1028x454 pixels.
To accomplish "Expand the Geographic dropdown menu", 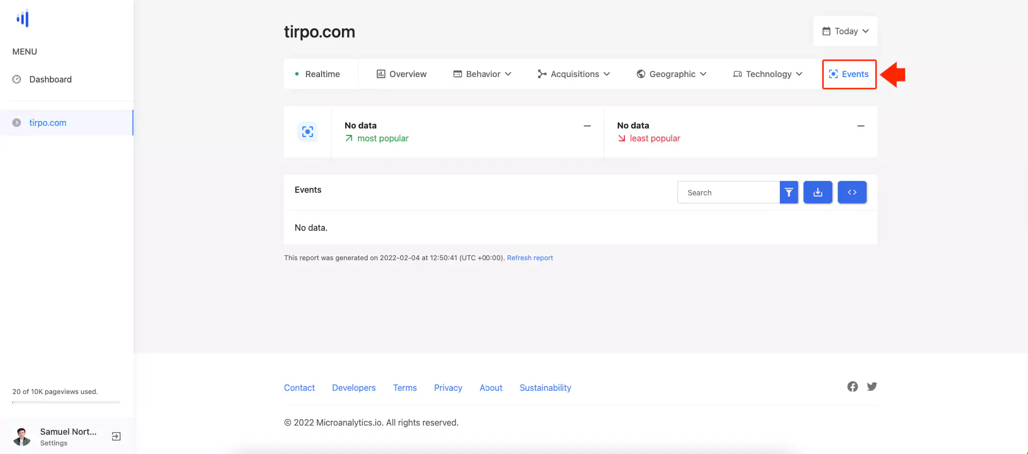I will click(x=672, y=74).
